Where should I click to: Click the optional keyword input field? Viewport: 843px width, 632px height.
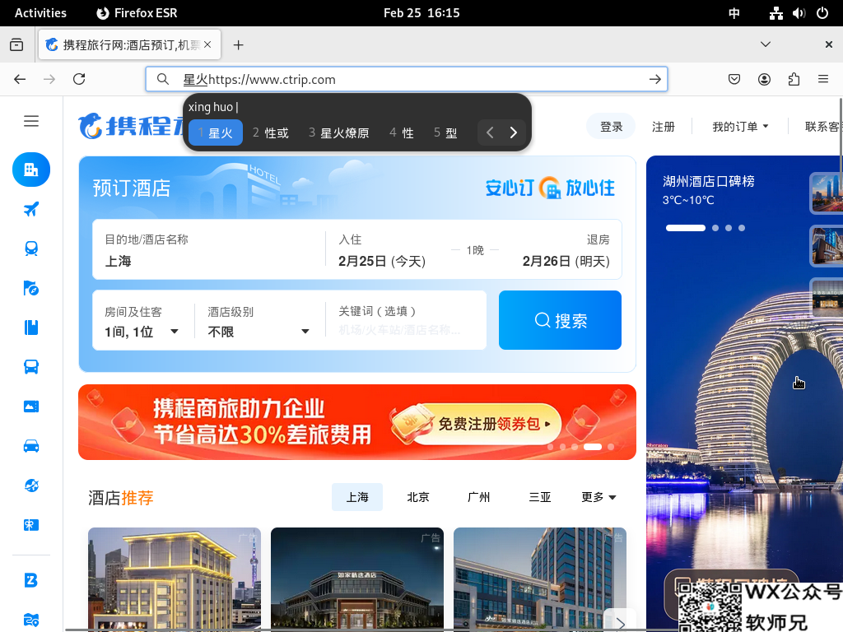[406, 320]
